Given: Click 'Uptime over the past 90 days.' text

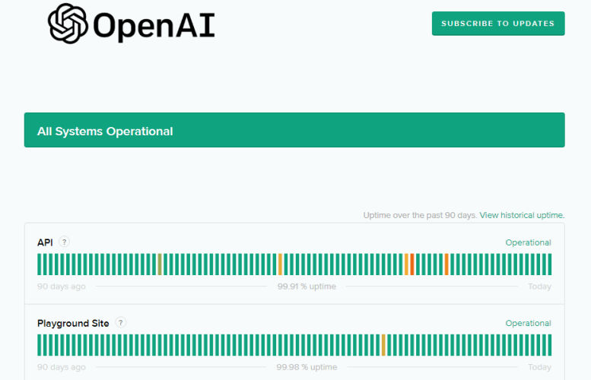Looking at the screenshot, I should [420, 215].
